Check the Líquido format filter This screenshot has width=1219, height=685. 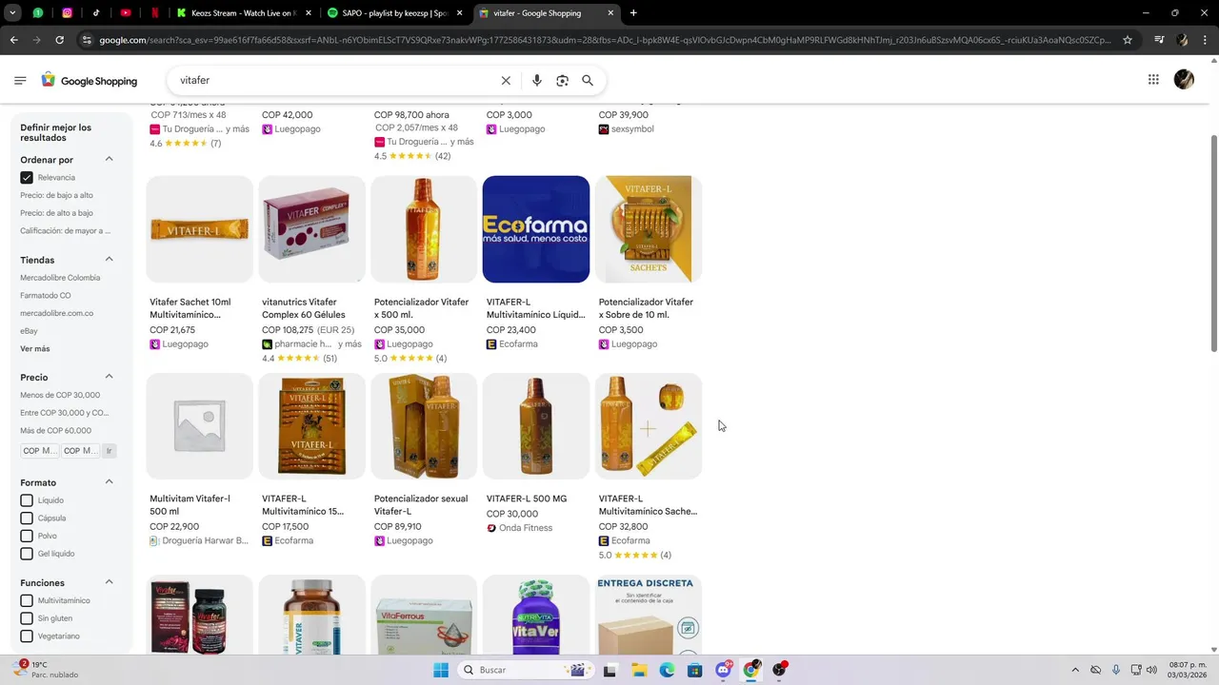[x=27, y=500]
